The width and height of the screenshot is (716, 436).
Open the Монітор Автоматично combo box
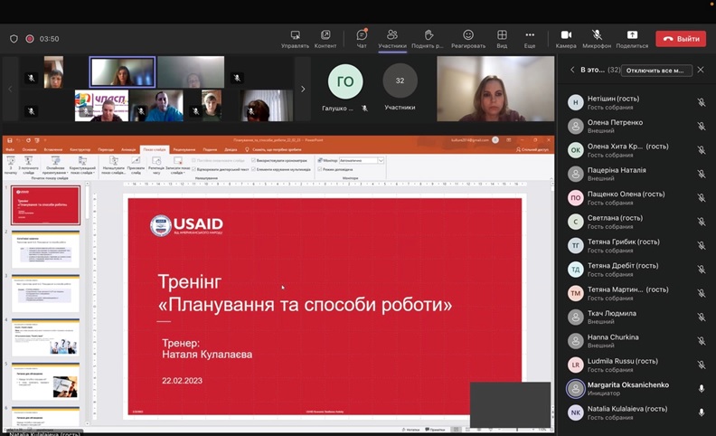362,160
